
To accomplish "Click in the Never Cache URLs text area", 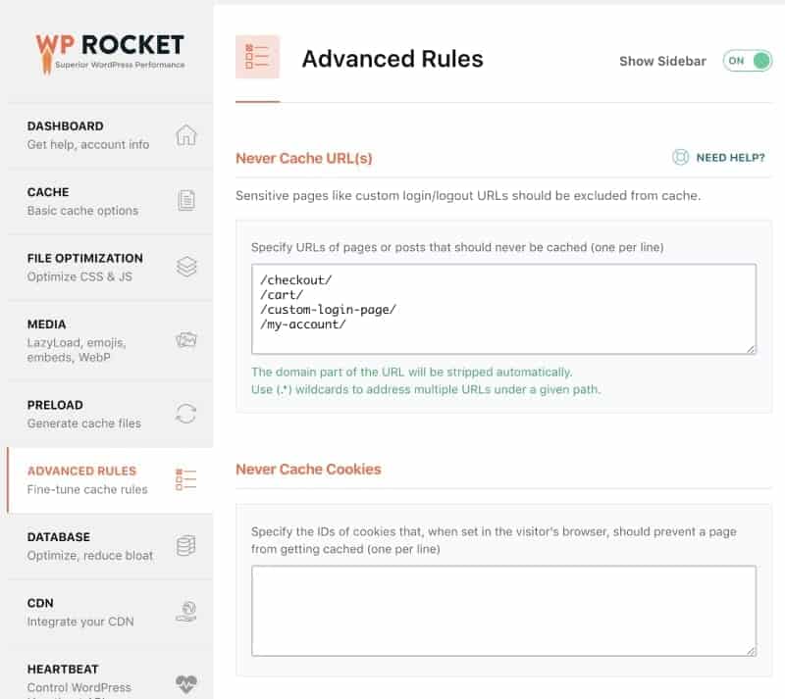I will [x=503, y=308].
